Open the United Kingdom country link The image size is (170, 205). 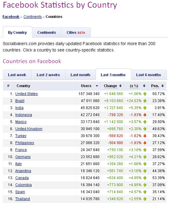[x=29, y=129]
